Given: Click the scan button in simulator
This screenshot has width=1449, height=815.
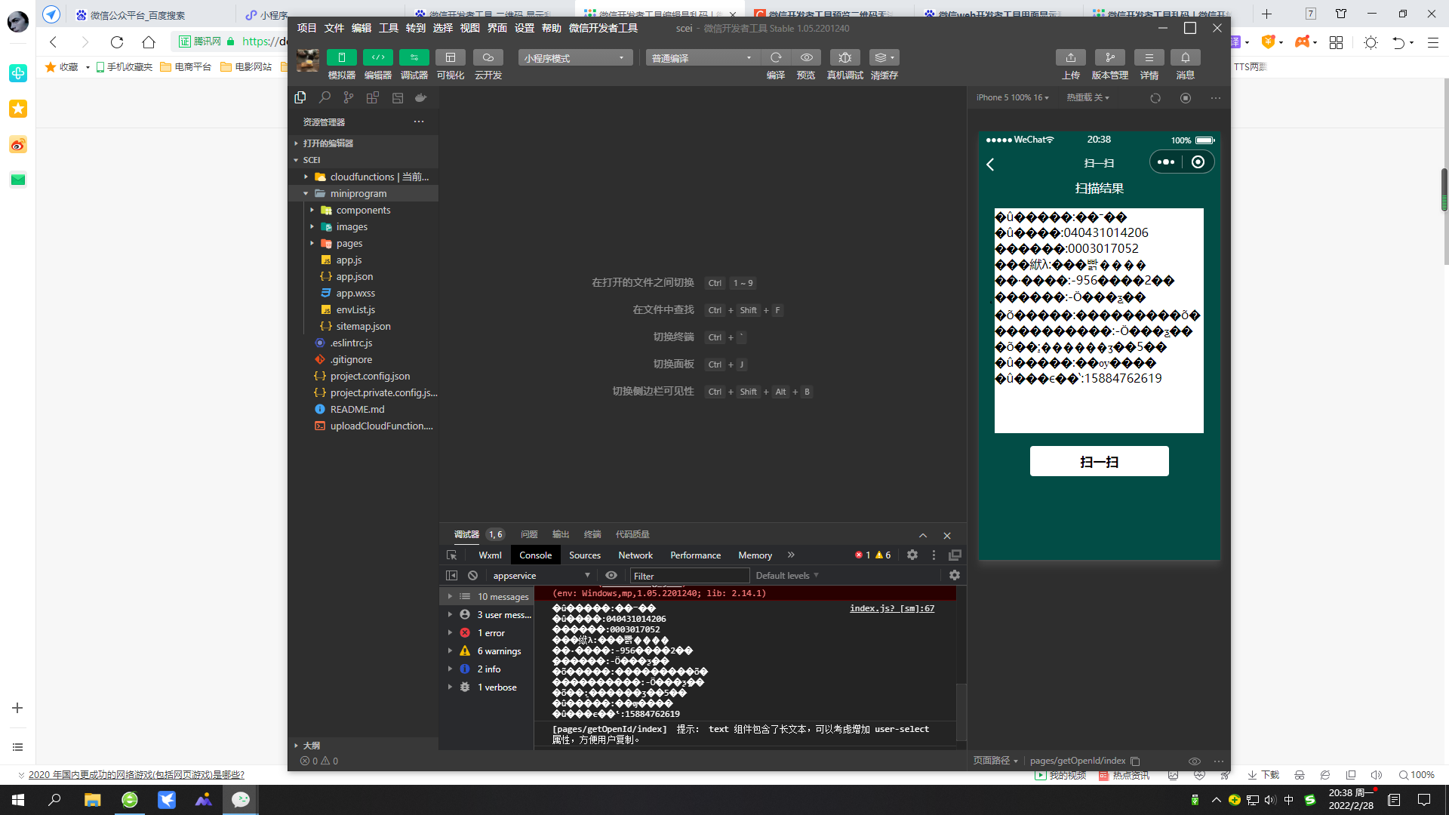Looking at the screenshot, I should (x=1099, y=462).
